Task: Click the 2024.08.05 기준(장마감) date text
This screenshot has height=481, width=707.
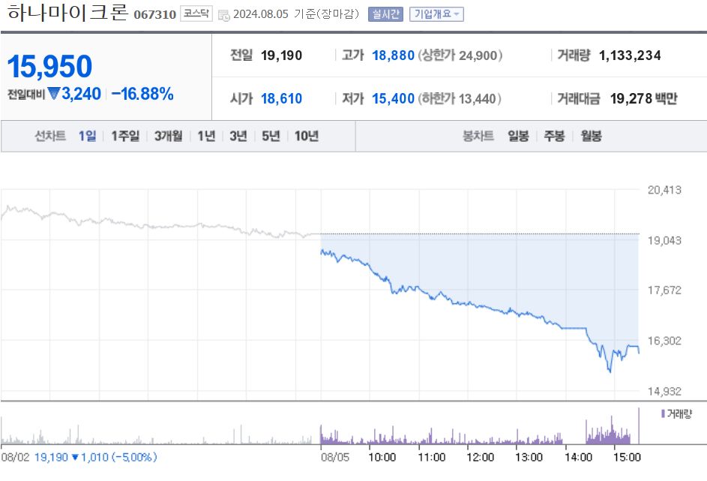Action: pyautogui.click(x=296, y=14)
